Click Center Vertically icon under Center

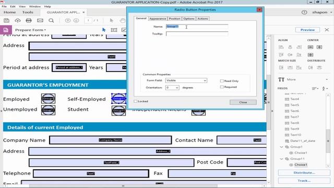(311, 47)
